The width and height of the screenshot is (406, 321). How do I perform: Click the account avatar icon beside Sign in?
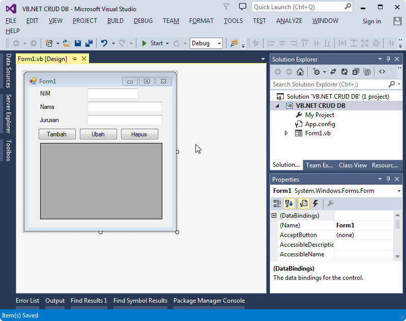(397, 21)
